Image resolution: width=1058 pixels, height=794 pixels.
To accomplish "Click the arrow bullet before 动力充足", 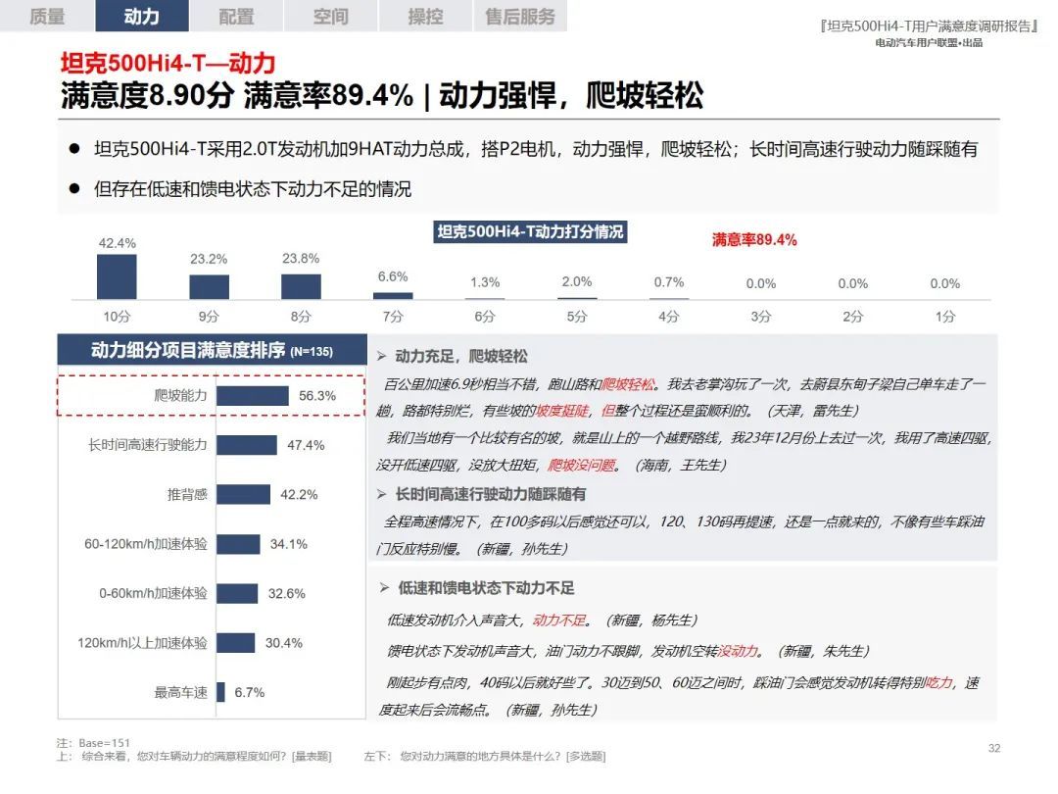I will (x=381, y=357).
